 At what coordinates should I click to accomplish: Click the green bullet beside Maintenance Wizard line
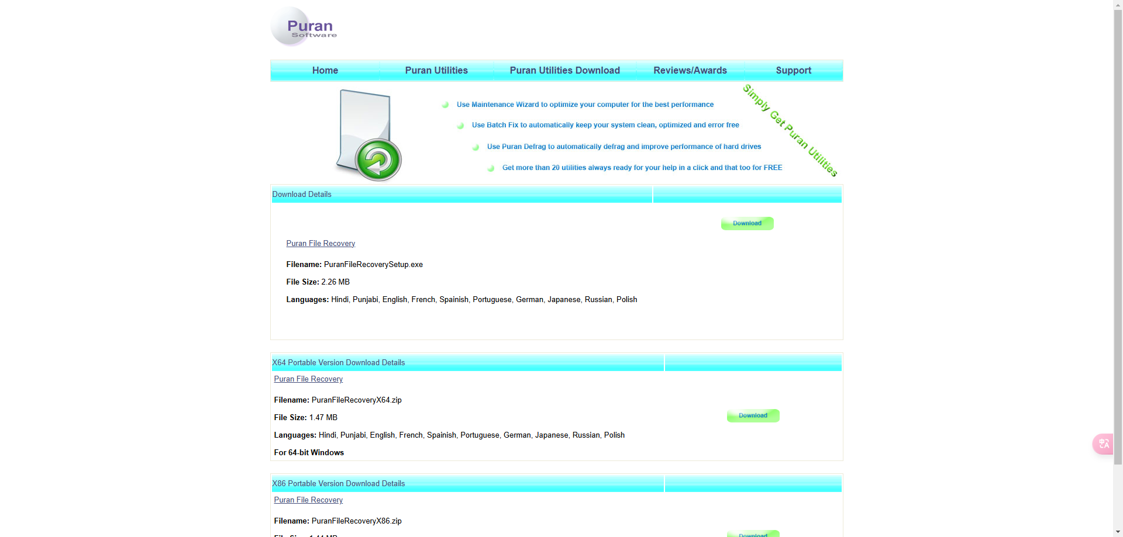pos(445,105)
